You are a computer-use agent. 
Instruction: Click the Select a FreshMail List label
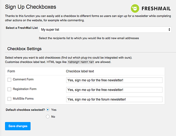(22, 28)
